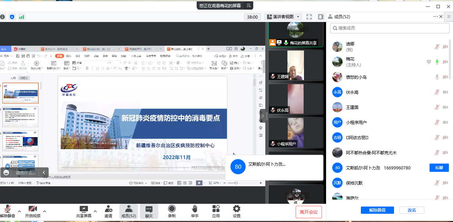Enter full screen mode
This screenshot has height=222, width=453.
pos(309,17)
